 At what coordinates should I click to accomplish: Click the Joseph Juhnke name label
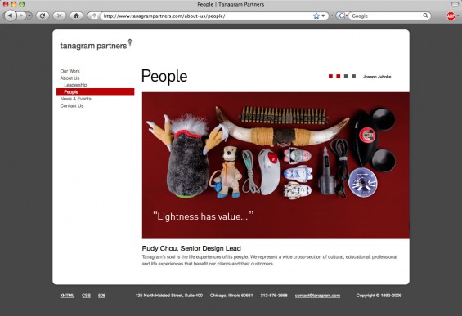[x=377, y=77]
